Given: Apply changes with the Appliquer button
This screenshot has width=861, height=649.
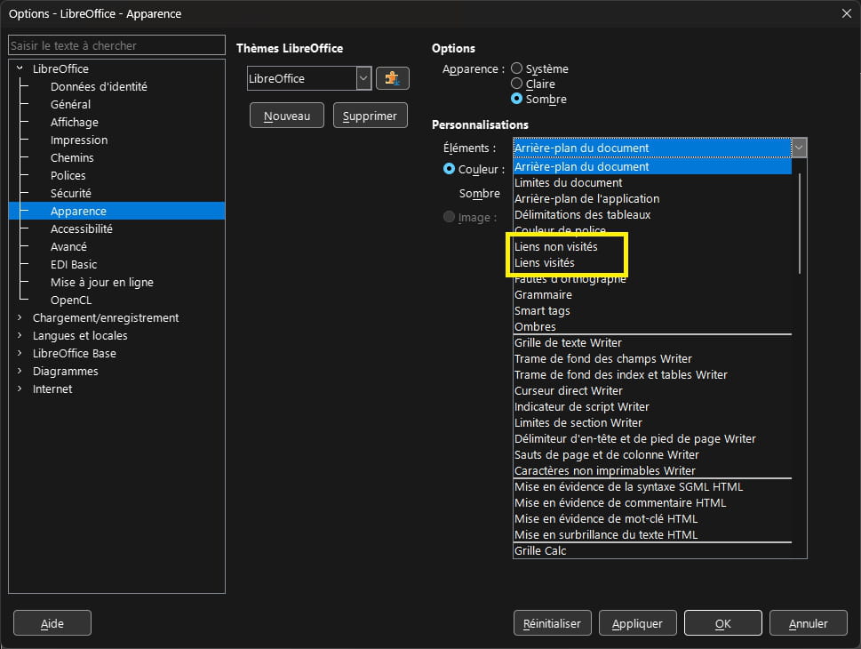Looking at the screenshot, I should (637, 623).
